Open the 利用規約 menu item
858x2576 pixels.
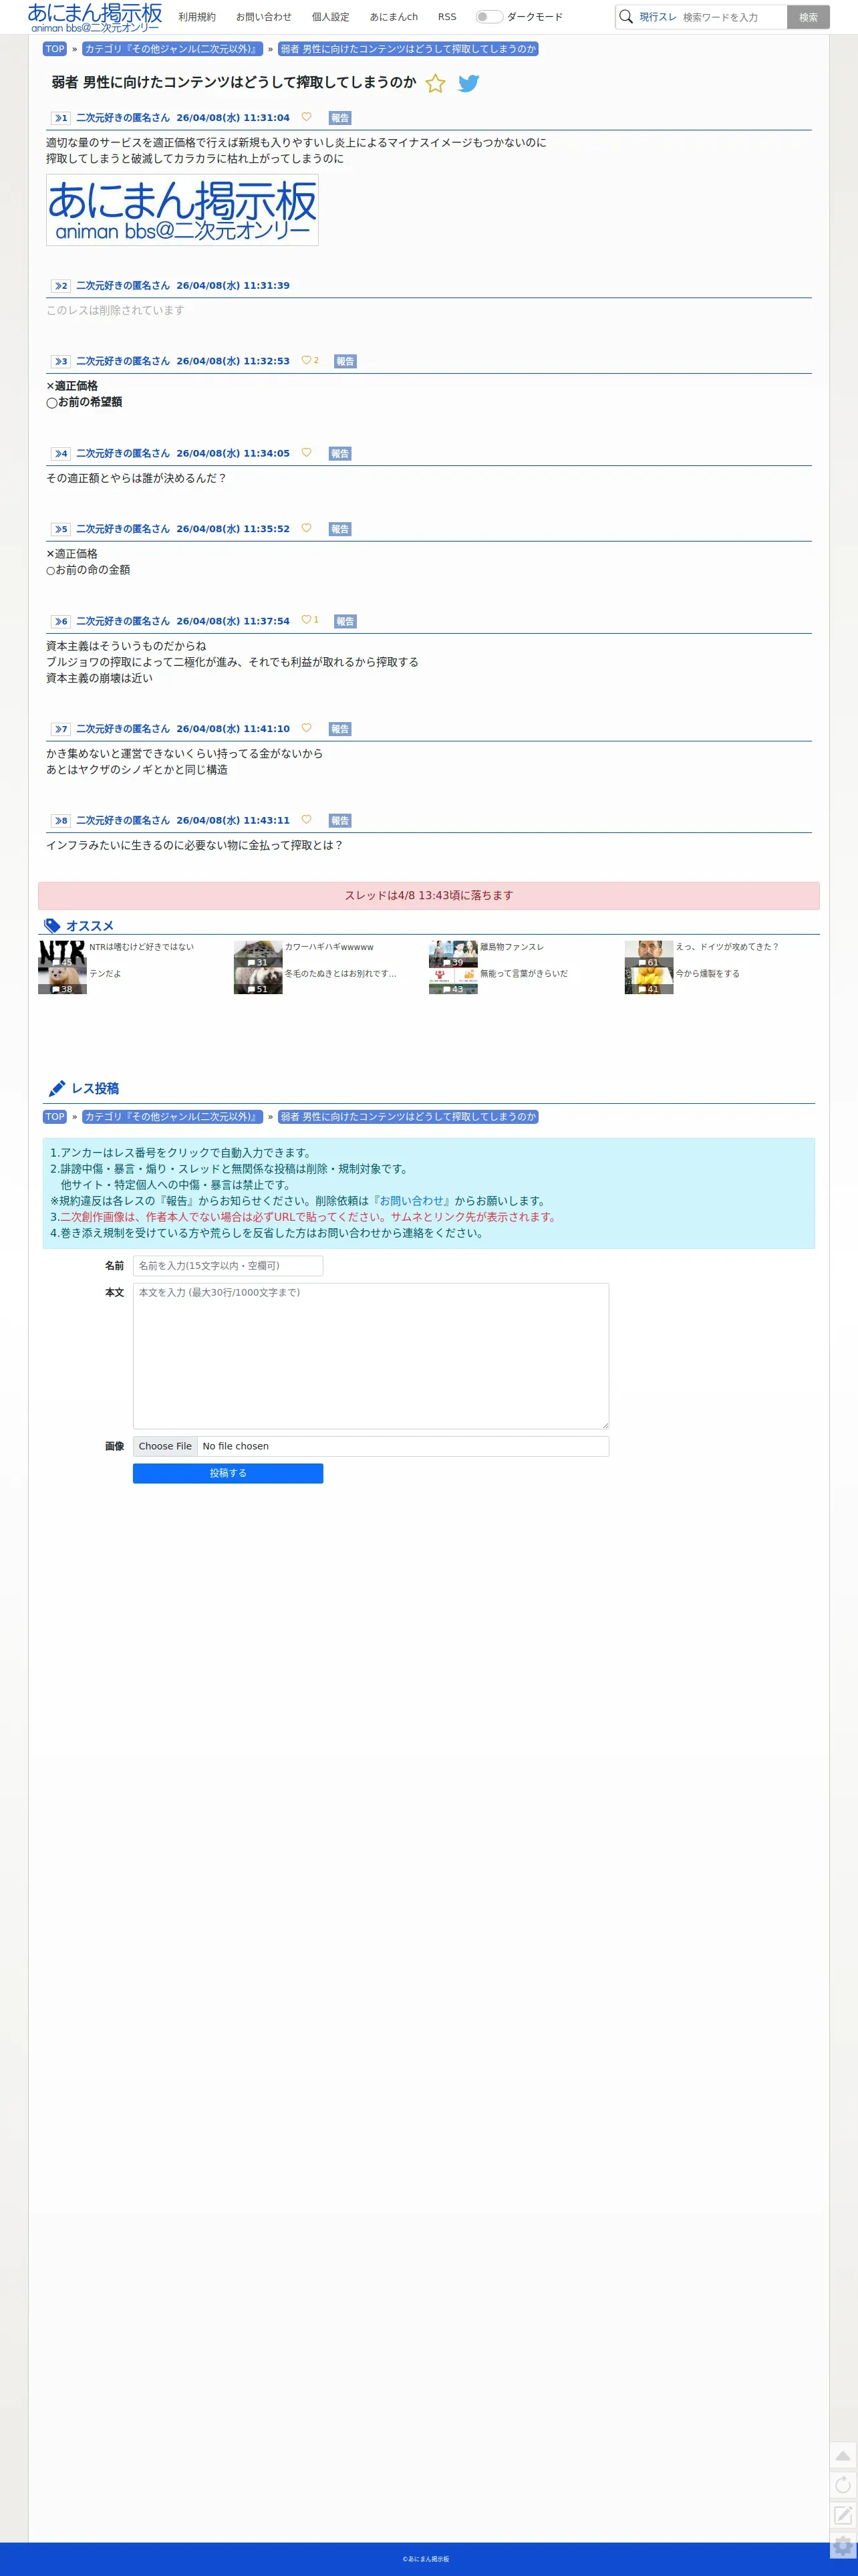[197, 17]
